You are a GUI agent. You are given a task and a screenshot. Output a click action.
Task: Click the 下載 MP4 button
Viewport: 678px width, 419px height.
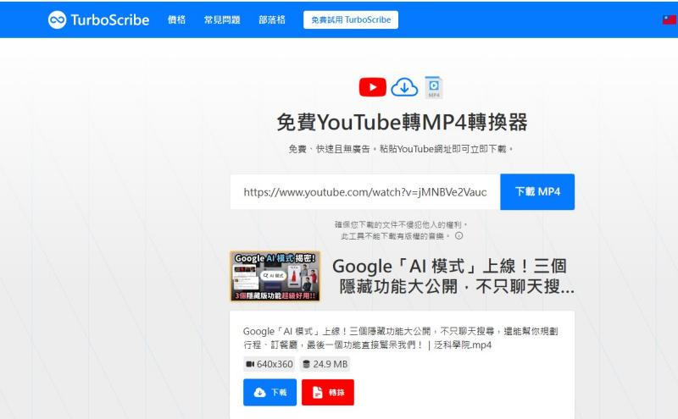[537, 192]
